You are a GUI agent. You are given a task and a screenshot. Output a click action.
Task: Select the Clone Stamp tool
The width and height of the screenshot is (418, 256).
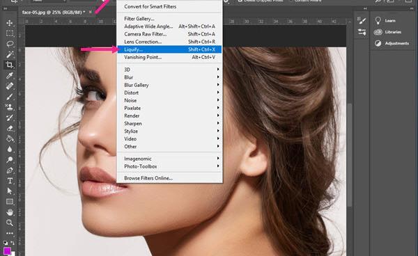[10, 107]
